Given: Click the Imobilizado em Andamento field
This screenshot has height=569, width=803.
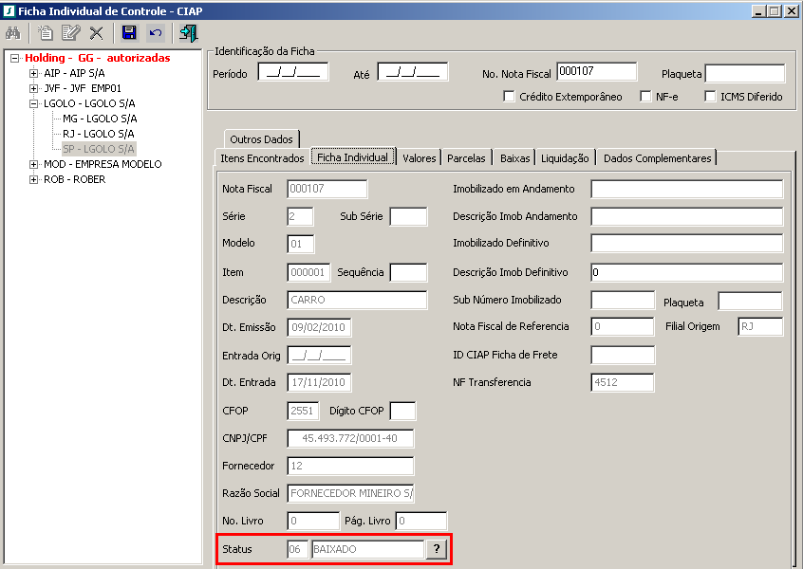Looking at the screenshot, I should pyautogui.click(x=686, y=189).
